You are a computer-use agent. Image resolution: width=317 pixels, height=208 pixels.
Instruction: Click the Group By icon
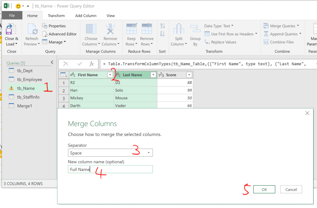click(195, 30)
